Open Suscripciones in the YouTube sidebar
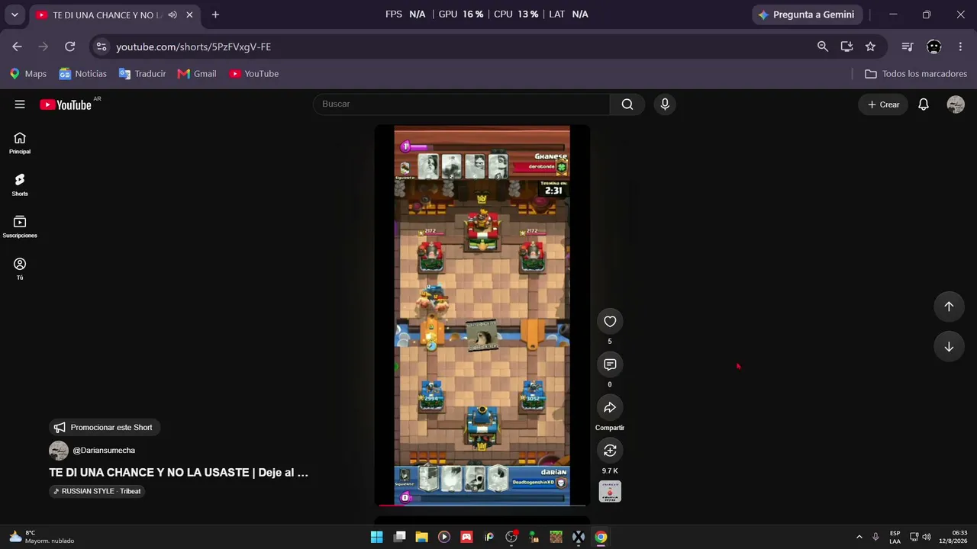This screenshot has width=977, height=549. point(20,226)
